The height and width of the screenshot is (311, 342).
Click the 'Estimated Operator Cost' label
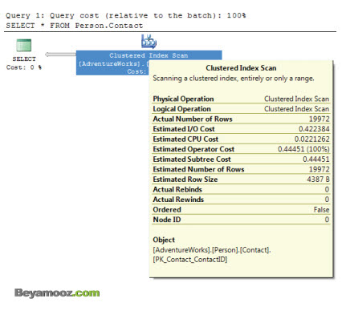(x=193, y=149)
